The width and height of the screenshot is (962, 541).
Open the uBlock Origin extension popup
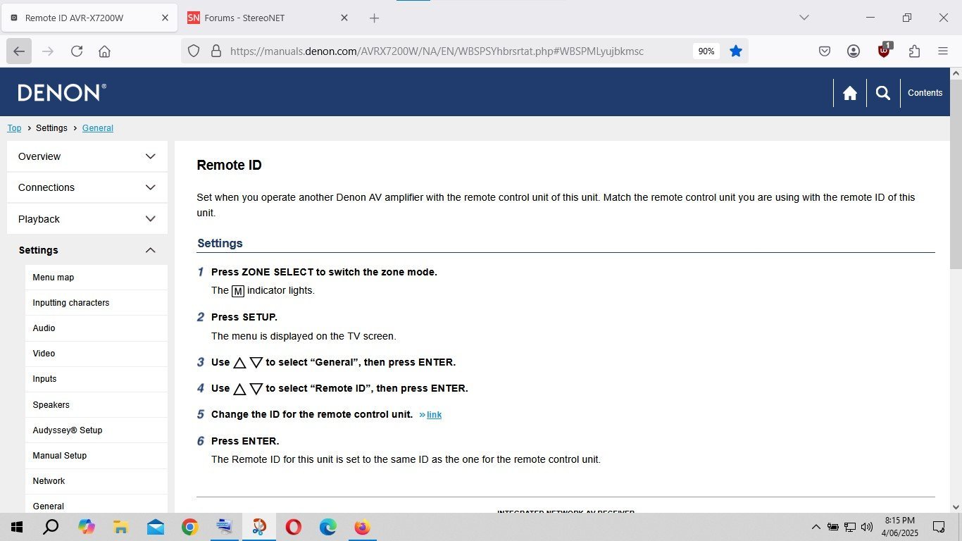884,51
